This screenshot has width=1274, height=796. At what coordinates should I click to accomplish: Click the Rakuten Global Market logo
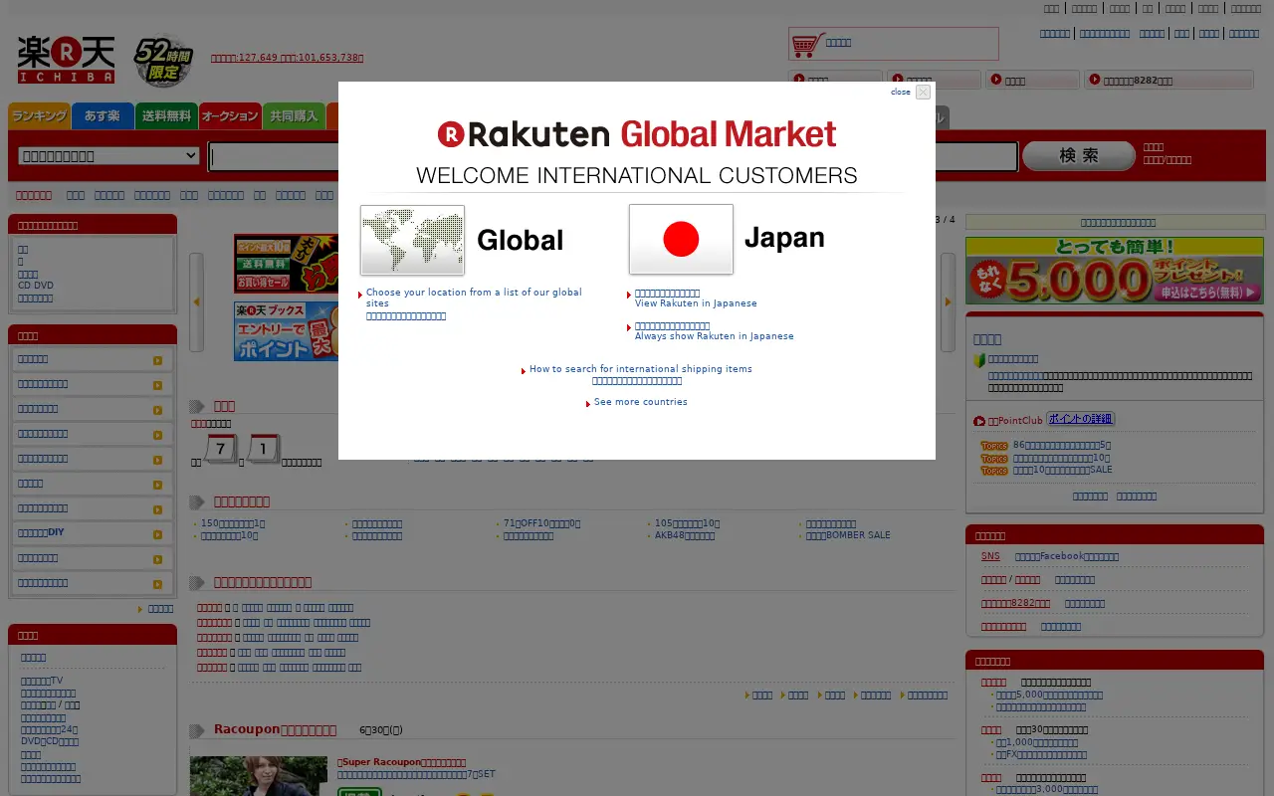click(x=637, y=134)
